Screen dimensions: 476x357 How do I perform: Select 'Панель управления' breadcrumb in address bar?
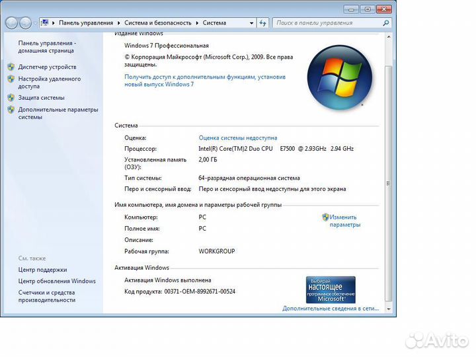click(86, 22)
